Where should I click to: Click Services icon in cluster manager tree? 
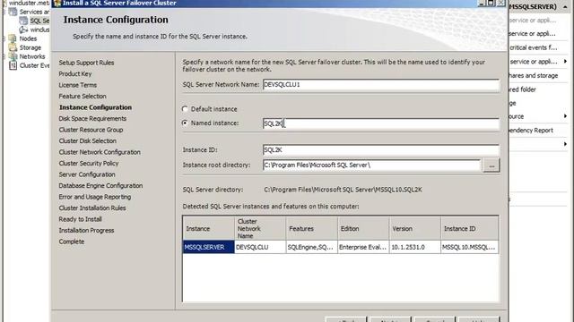13,12
